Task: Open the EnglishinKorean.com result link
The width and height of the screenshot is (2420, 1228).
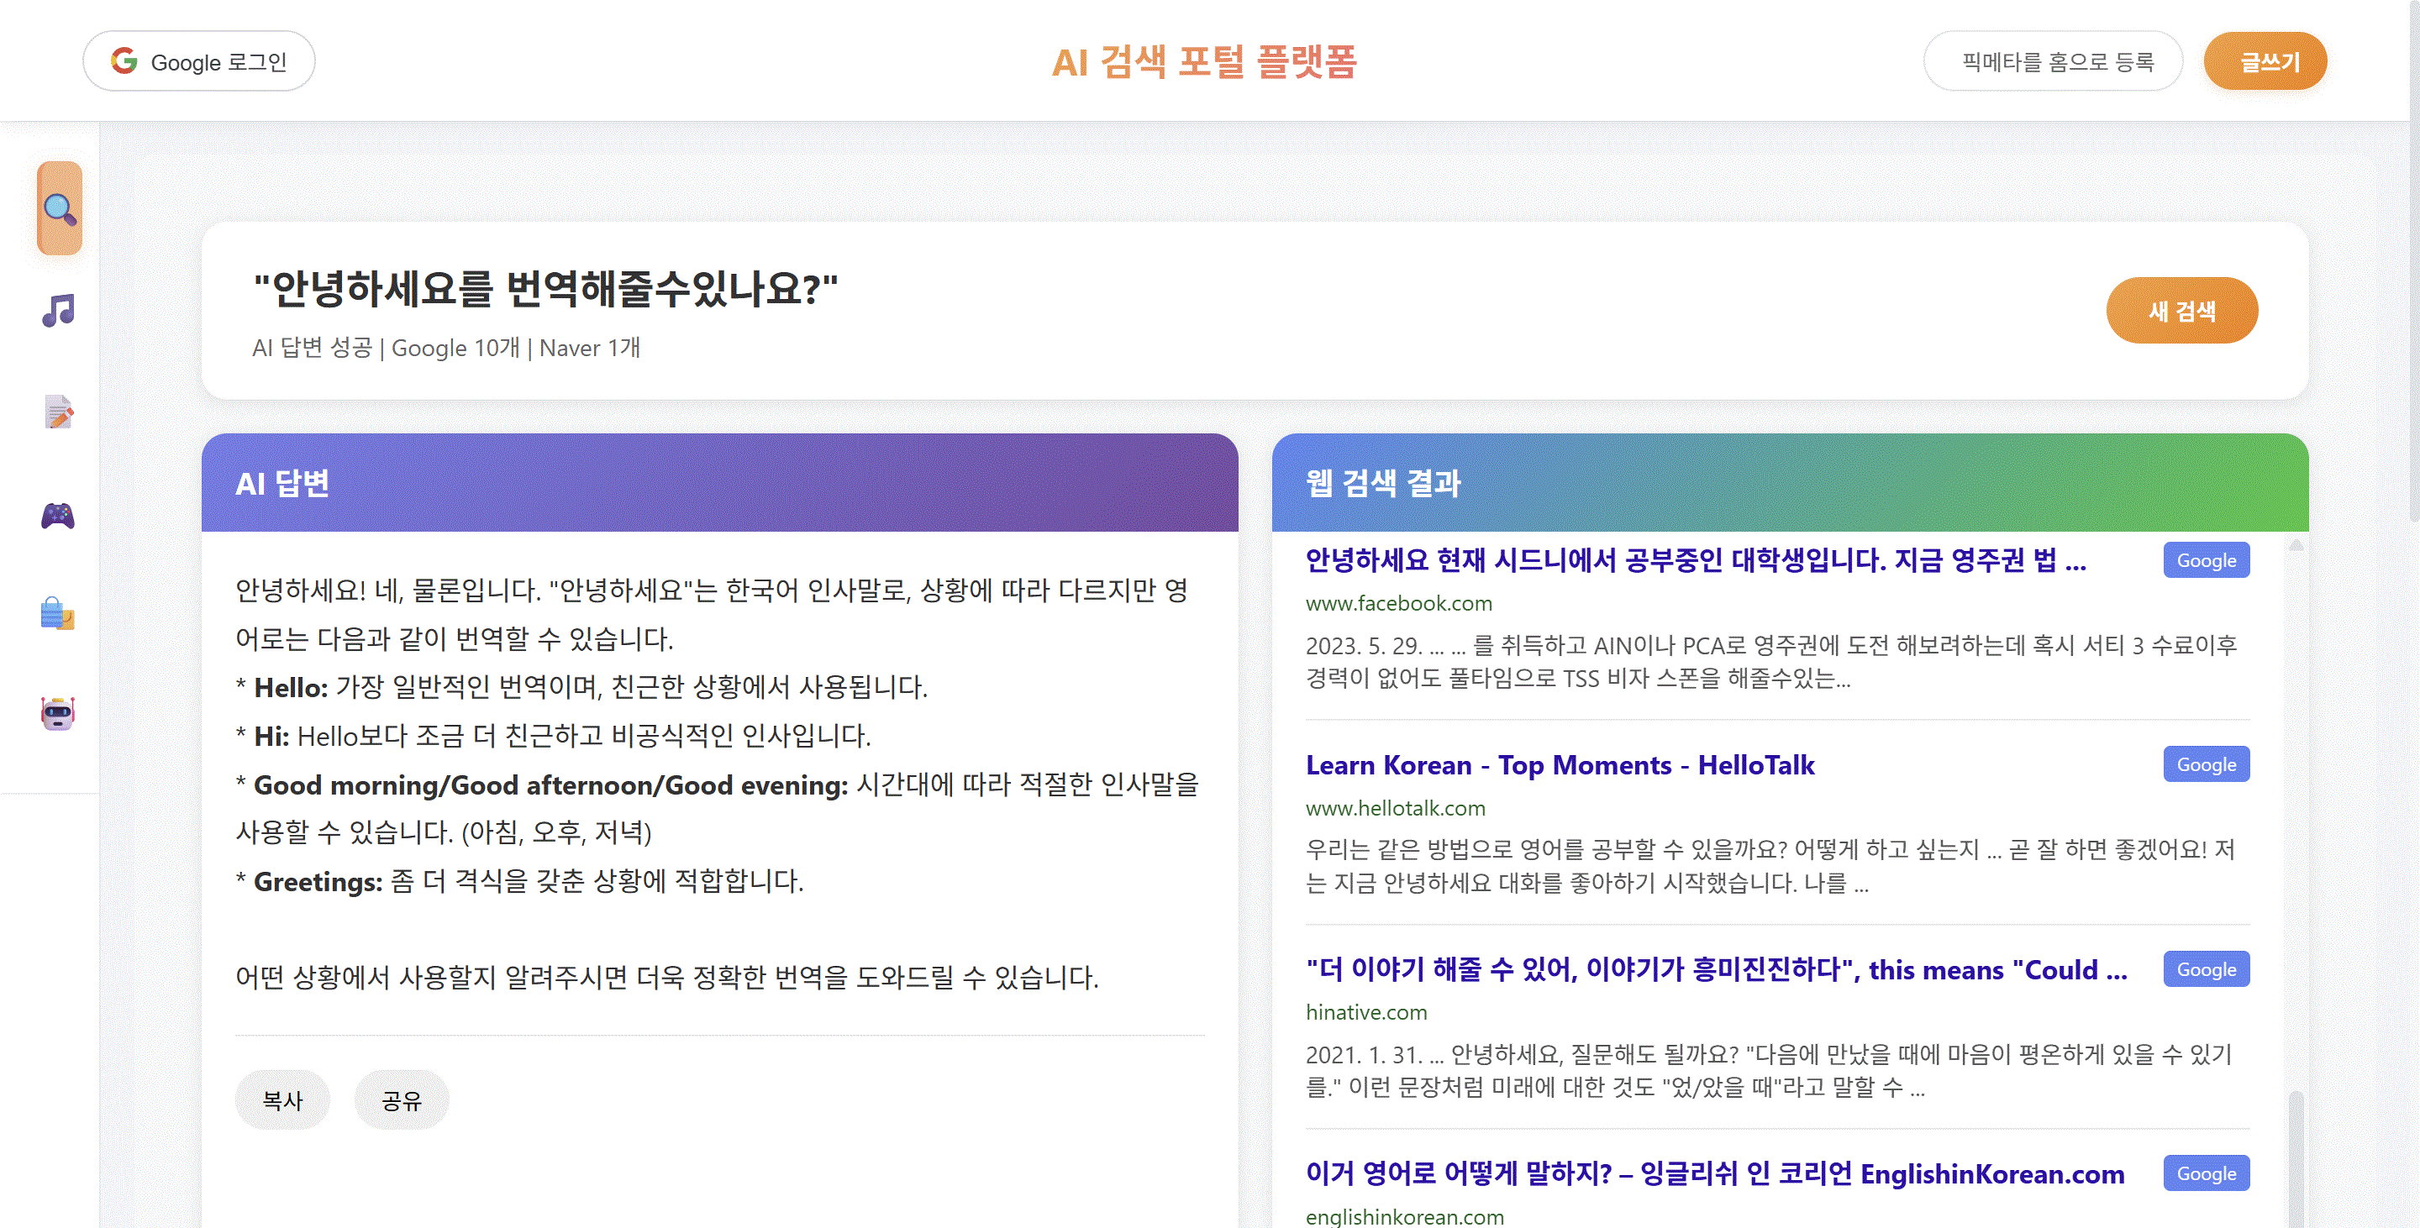Action: pyautogui.click(x=1713, y=1173)
